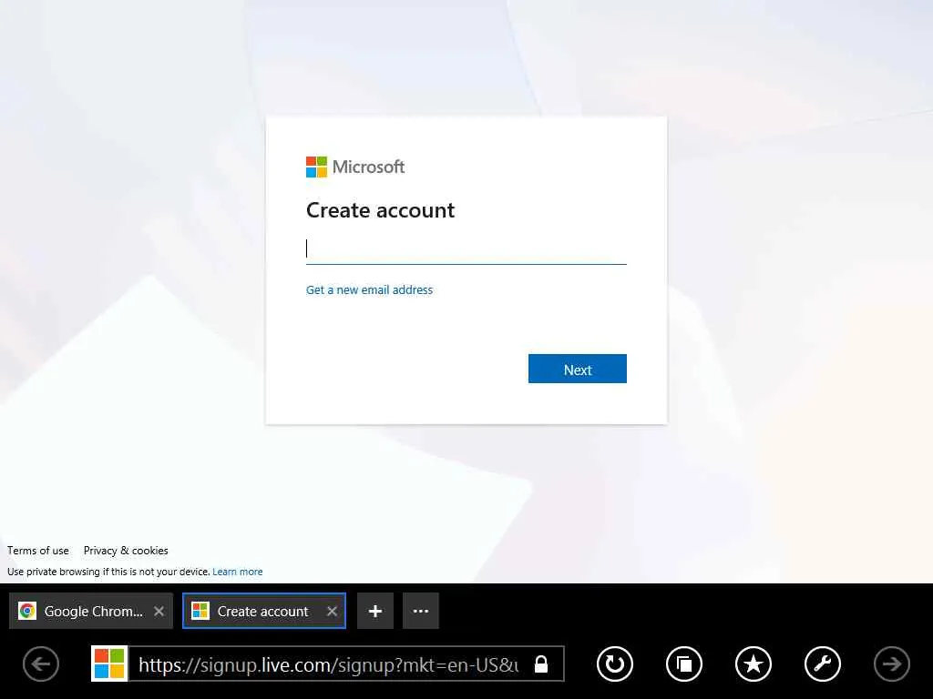Go forward using the forward arrow
Viewport: 933px width, 699px height.
pos(891,664)
